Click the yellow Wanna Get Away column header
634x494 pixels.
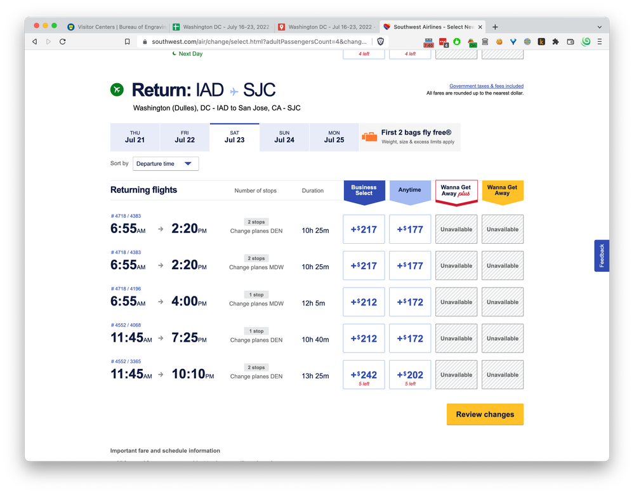click(503, 191)
